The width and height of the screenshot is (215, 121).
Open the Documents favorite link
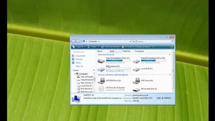coord(81,56)
